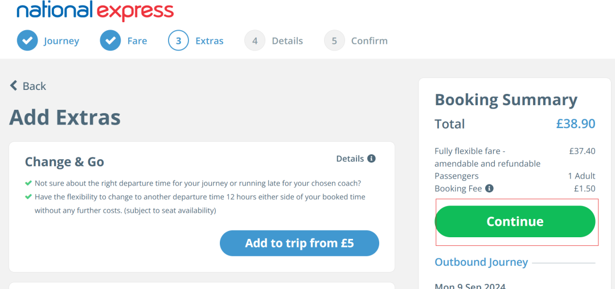Click the Outbound Journey section heading
615x289 pixels.
pyautogui.click(x=481, y=262)
